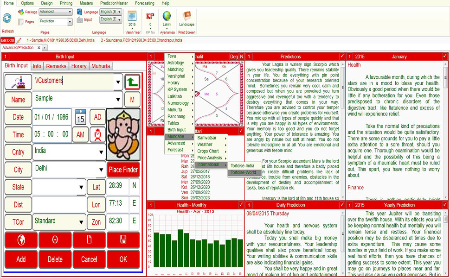450x278 pixels.
Task: Click the red floppy disk save icon
Action: [x=123, y=240]
